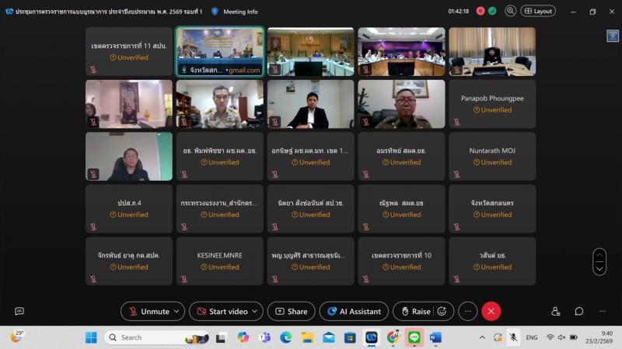Click the muted speaker volume icon in tray
622x349 pixels.
pyautogui.click(x=561, y=337)
